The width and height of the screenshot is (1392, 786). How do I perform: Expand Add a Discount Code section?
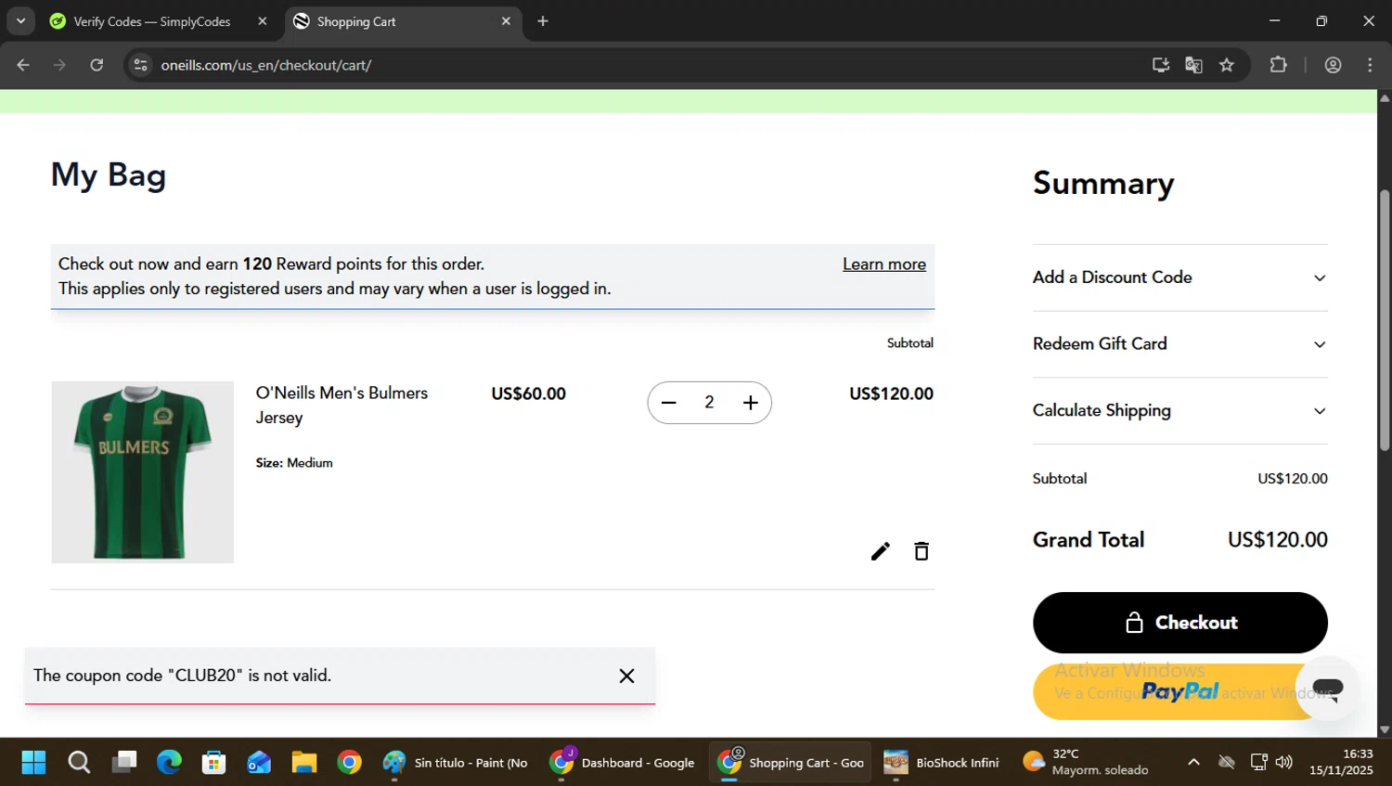pyautogui.click(x=1179, y=277)
